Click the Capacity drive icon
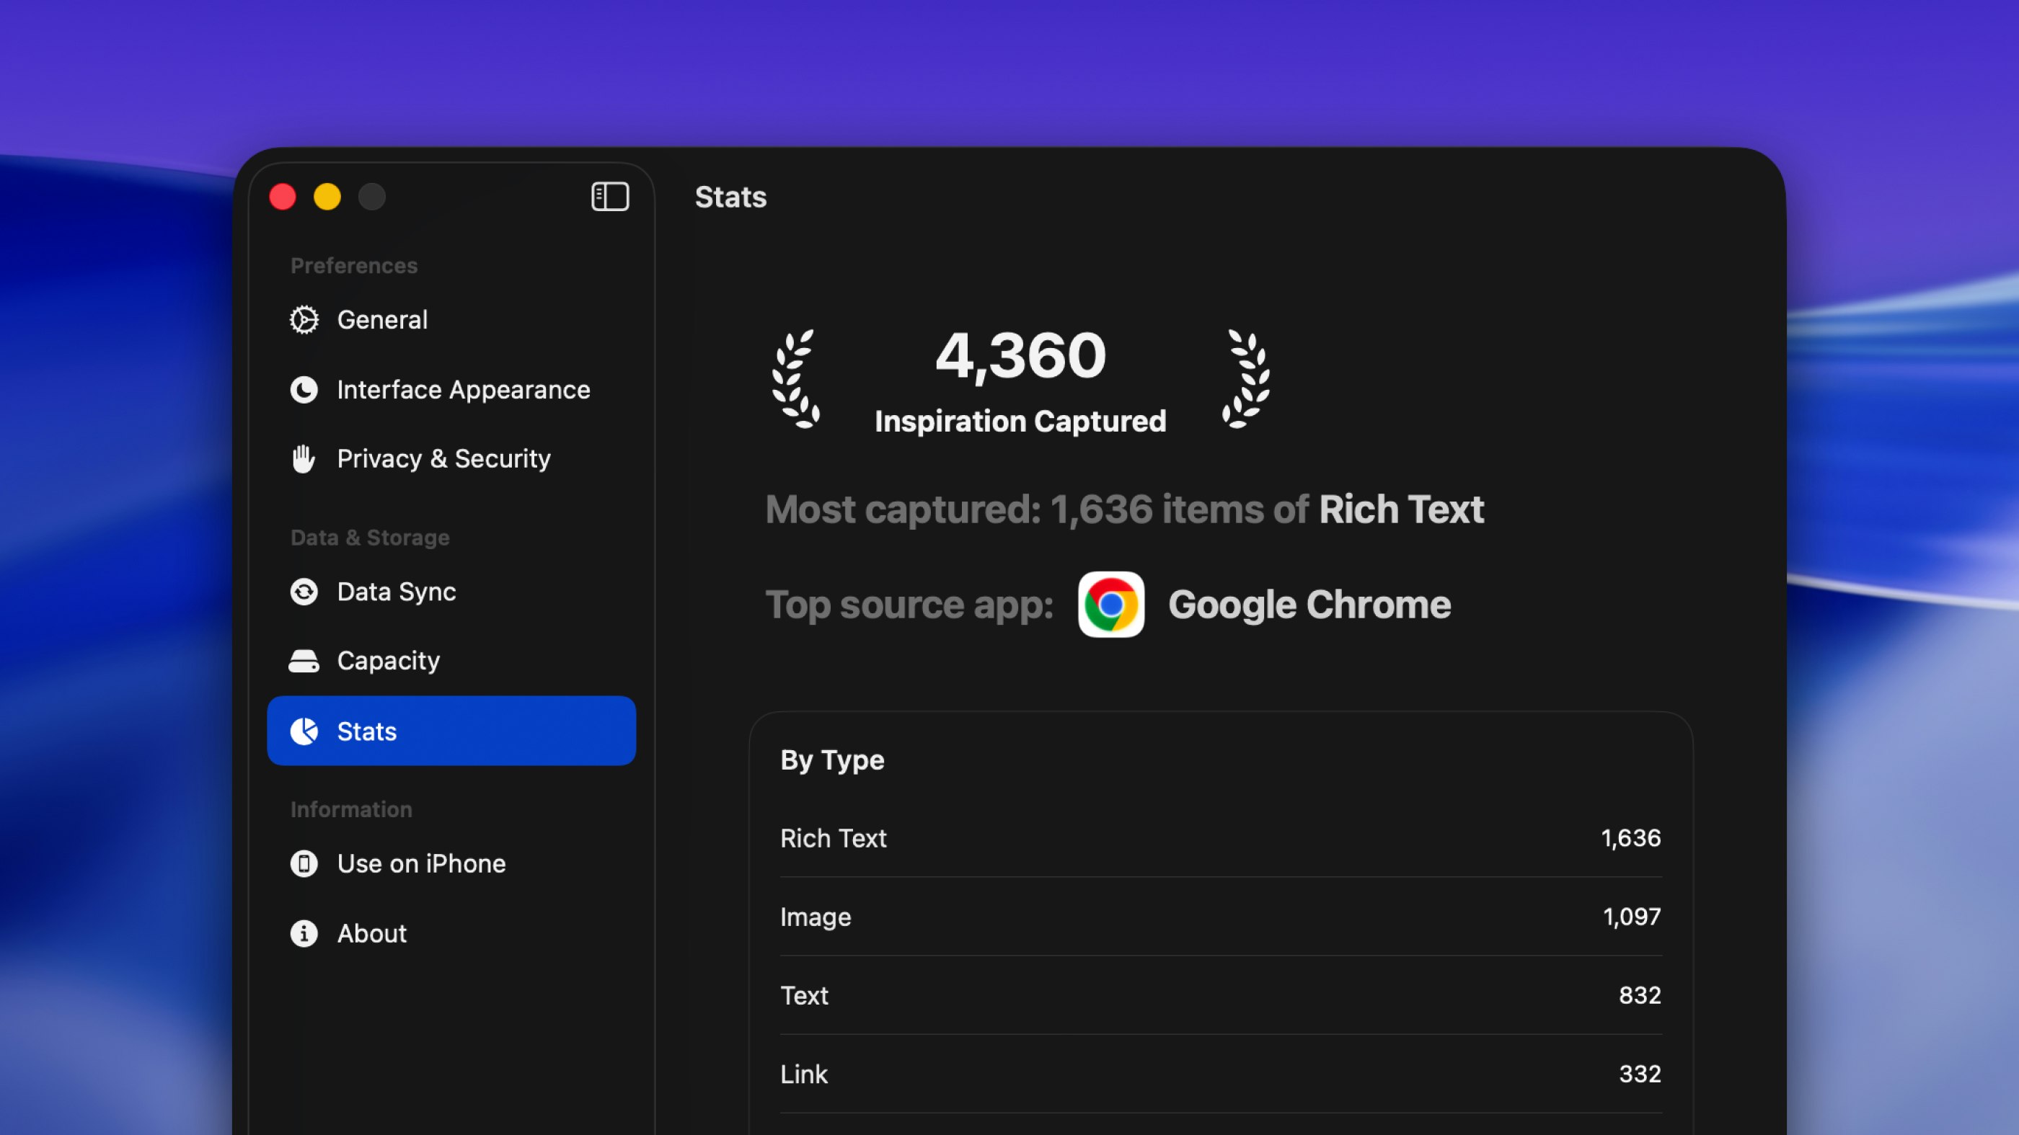This screenshot has height=1135, width=2019. click(x=304, y=661)
